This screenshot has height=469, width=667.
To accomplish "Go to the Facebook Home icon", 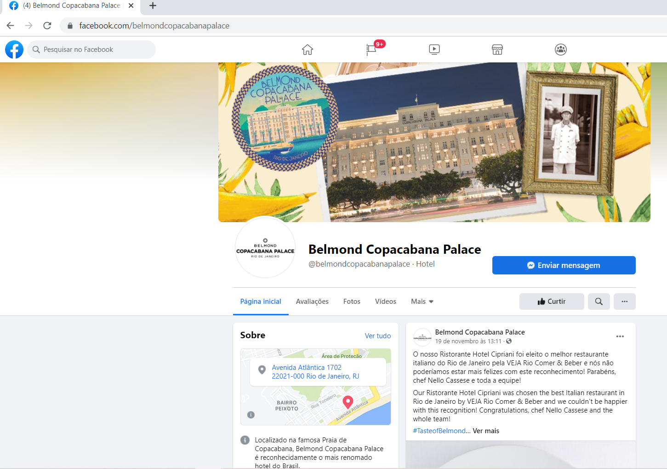I will (x=308, y=50).
